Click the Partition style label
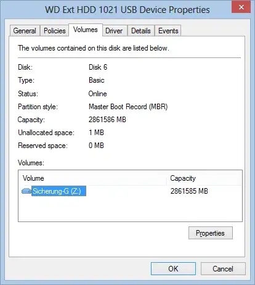The image size is (255, 285). 38,107
